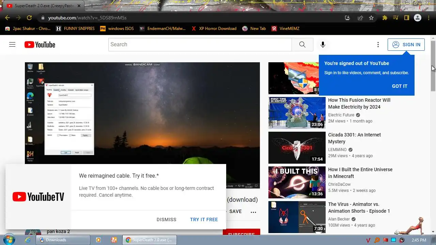Open UC Browser taskbar icon
The width and height of the screenshot is (436, 245).
[114, 240]
